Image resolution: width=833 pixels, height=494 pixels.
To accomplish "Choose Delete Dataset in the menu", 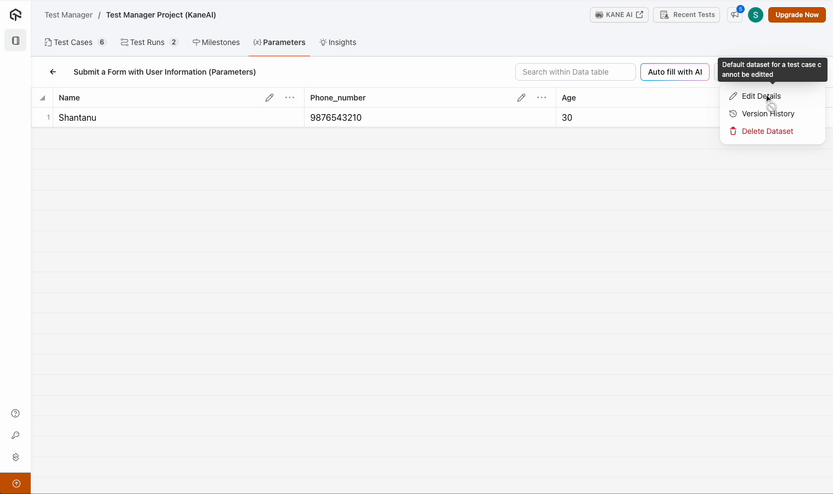I will pyautogui.click(x=767, y=131).
